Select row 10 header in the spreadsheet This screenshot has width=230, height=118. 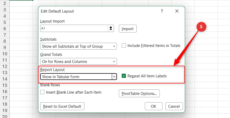click(5, 54)
